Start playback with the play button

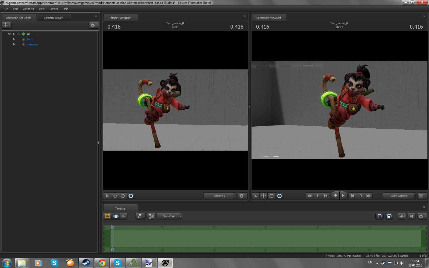(343, 196)
